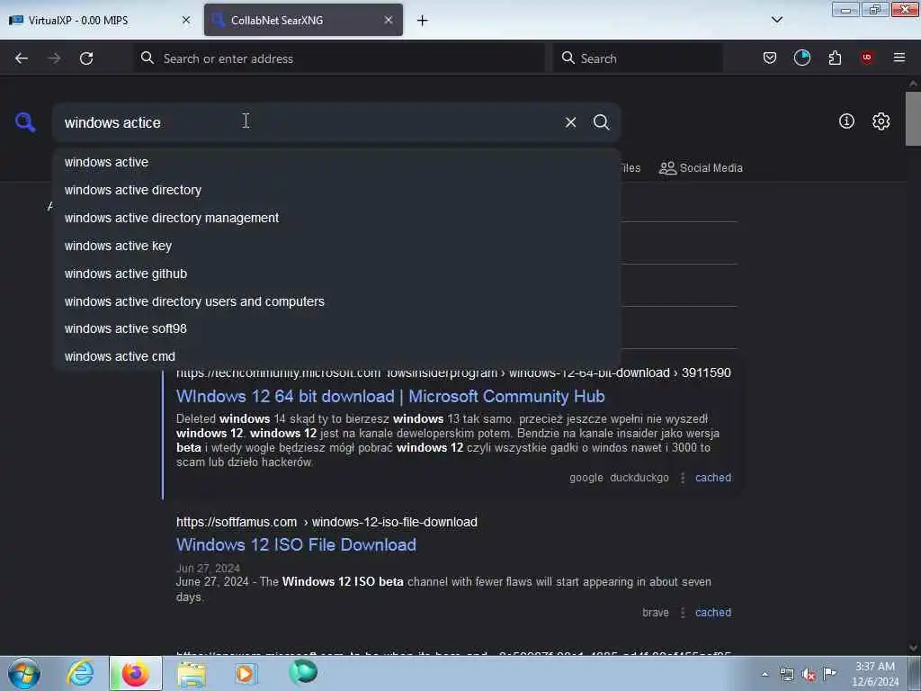921x691 pixels.
Task: Choose suggestion 'windows active directory'
Action: (x=336, y=190)
